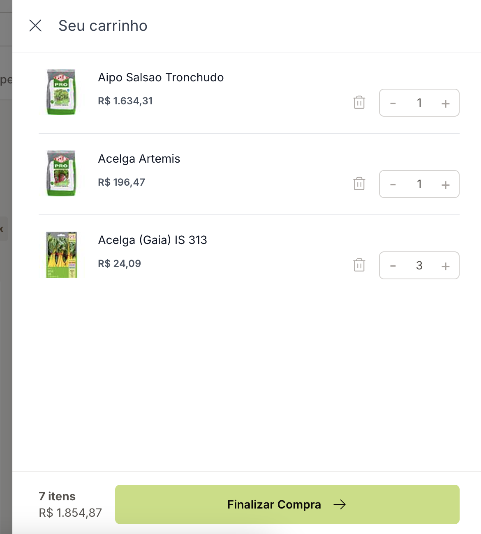Increase Acelga (Gaia) IS 313 quantity

[445, 266]
